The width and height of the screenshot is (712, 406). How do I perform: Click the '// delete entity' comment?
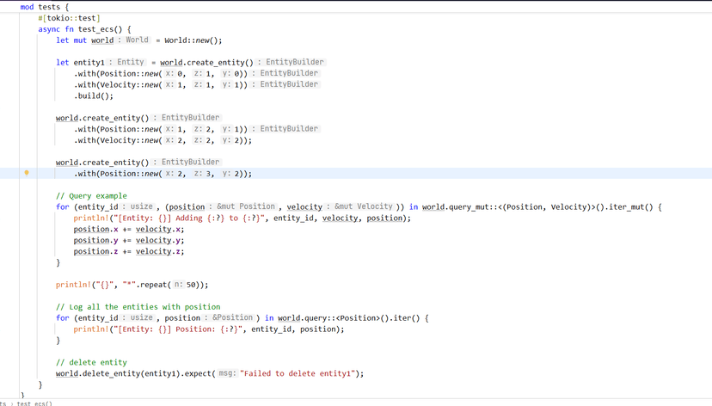tap(91, 363)
